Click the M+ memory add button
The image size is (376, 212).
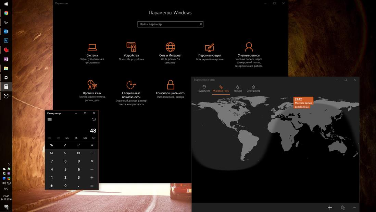coord(67,138)
